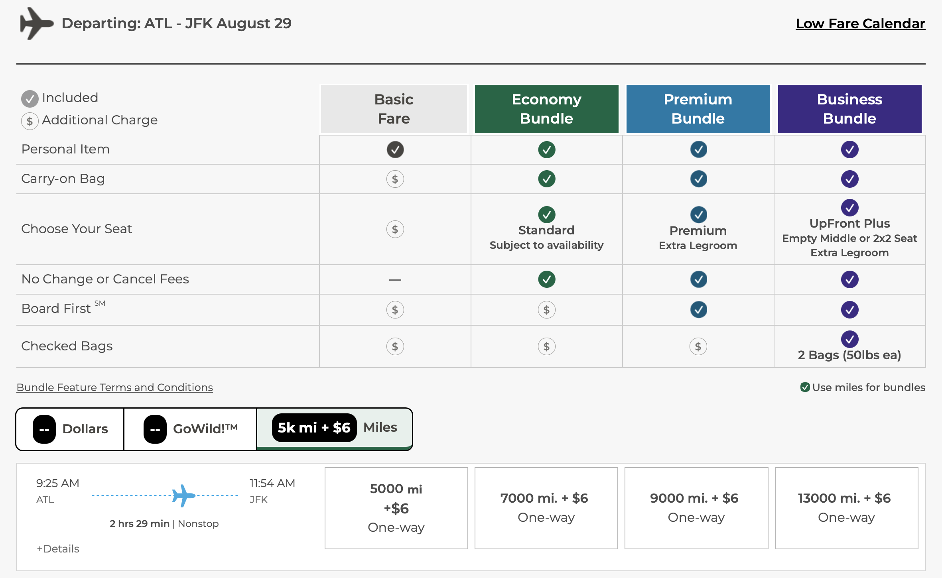
Task: Click Economy Bundle Personal Item checkmark
Action: tap(547, 149)
